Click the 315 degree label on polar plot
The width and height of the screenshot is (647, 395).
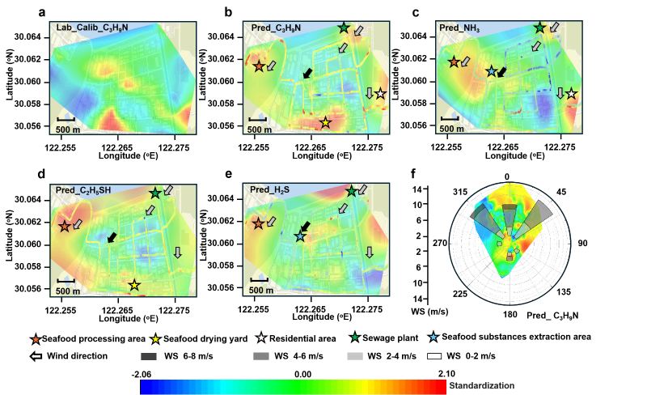click(460, 192)
